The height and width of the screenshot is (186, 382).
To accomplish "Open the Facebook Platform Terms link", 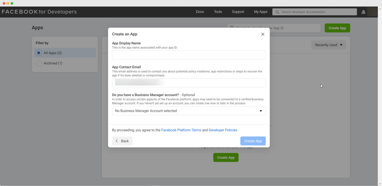I will (x=181, y=130).
